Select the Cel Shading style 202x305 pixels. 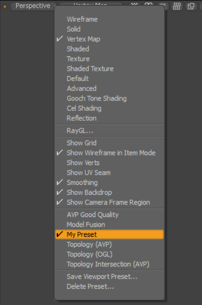coord(109,108)
